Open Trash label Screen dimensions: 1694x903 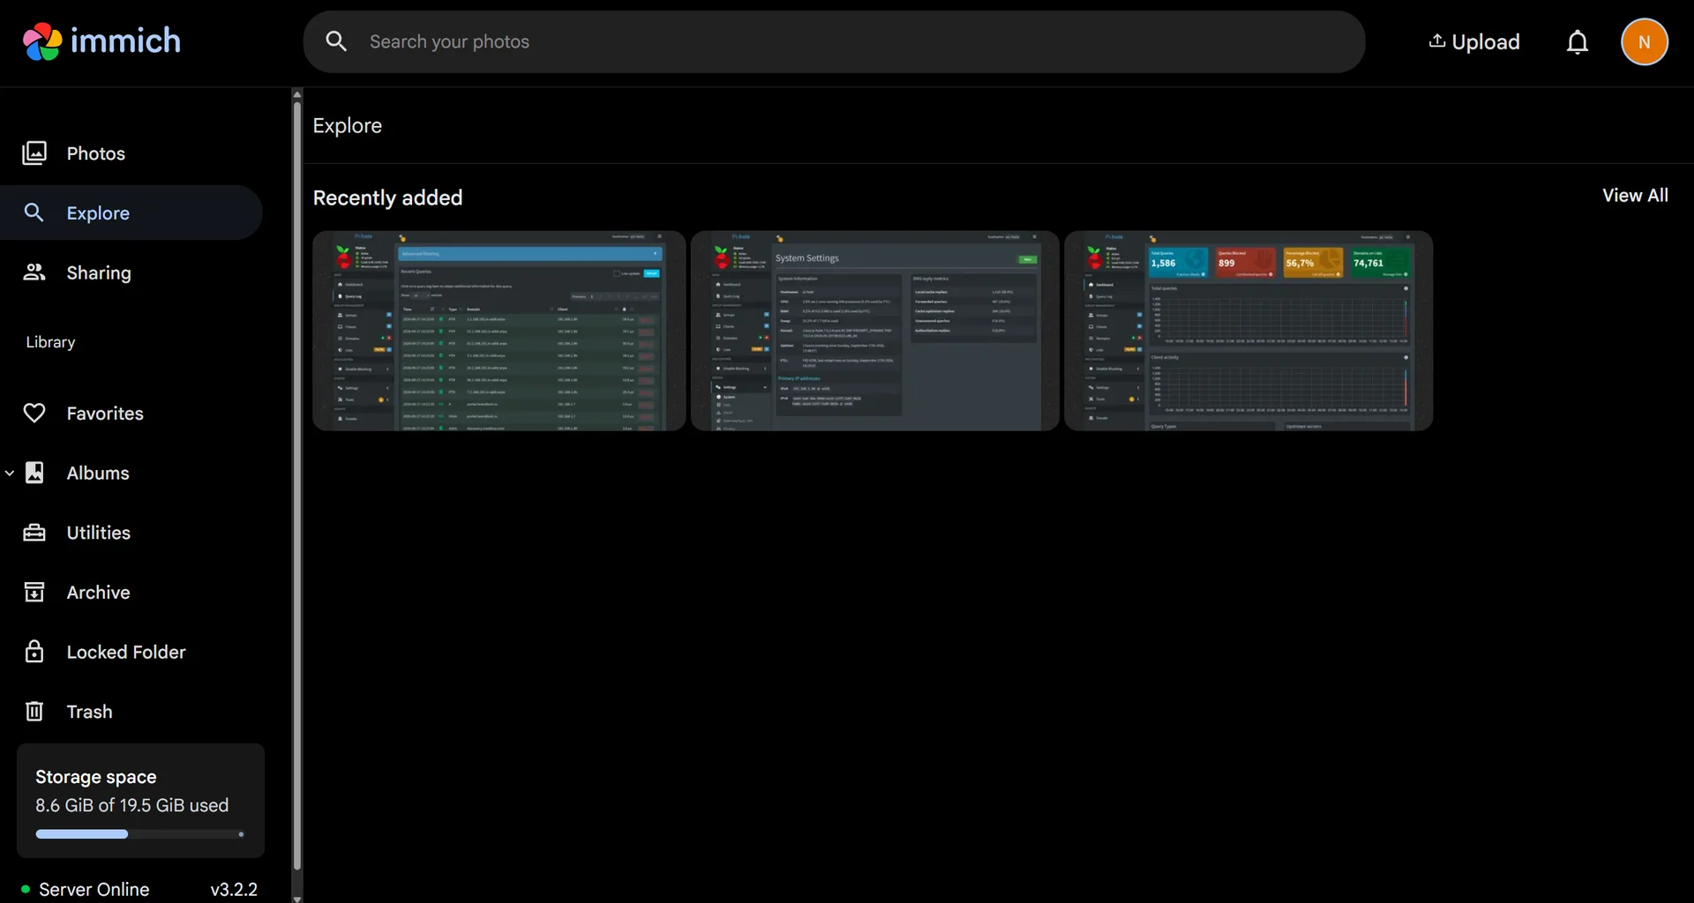90,712
